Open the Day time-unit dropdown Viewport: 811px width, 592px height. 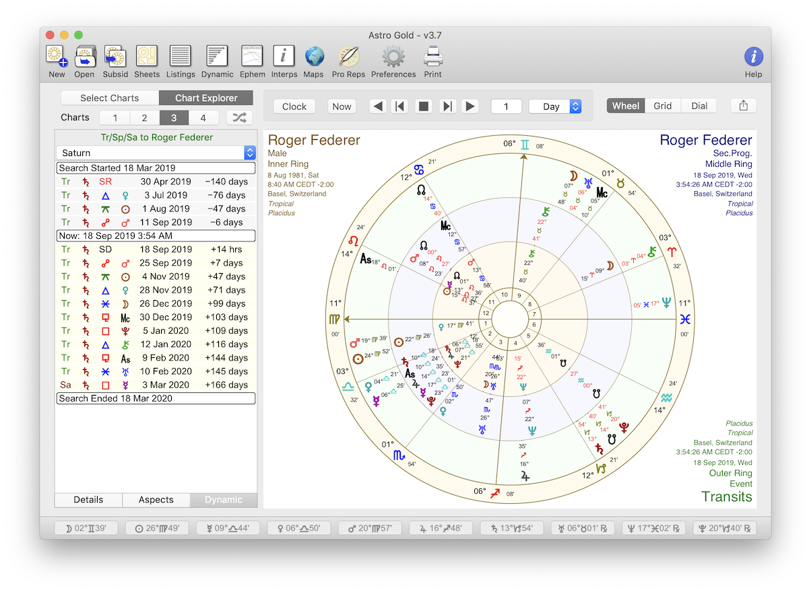555,106
